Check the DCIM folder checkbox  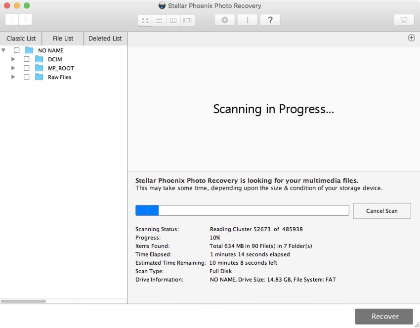click(x=27, y=59)
